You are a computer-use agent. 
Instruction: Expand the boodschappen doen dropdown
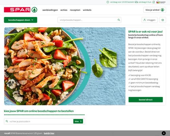pos(20,20)
